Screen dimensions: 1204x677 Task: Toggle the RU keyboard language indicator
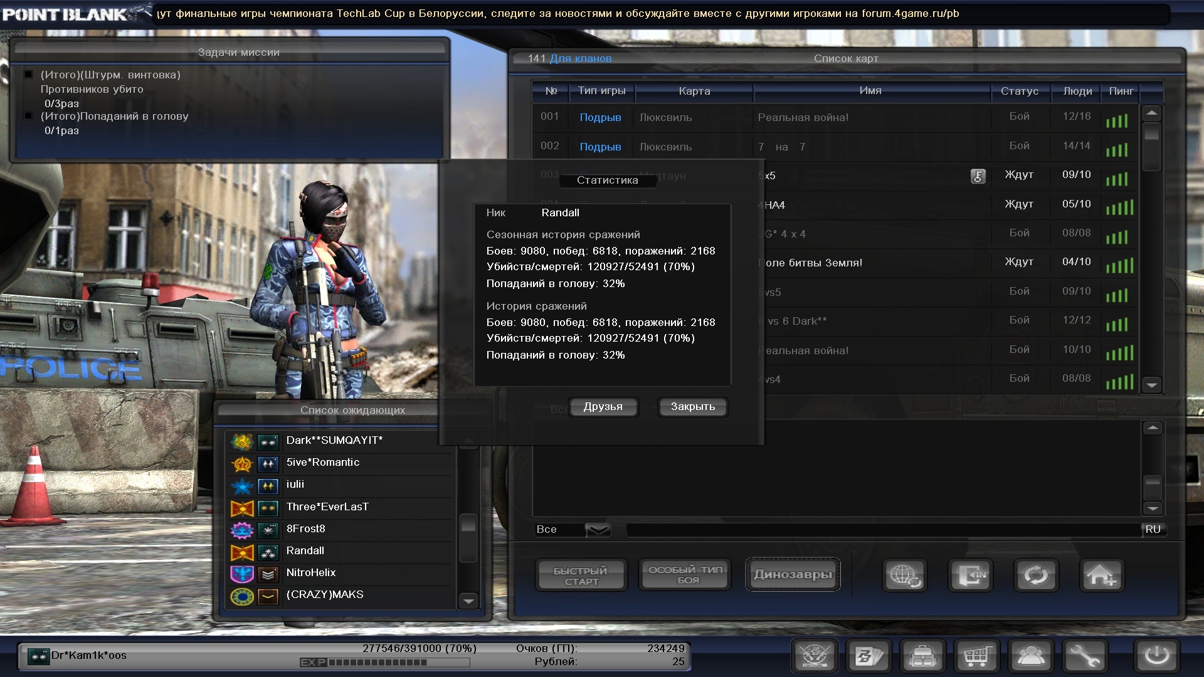1153,530
